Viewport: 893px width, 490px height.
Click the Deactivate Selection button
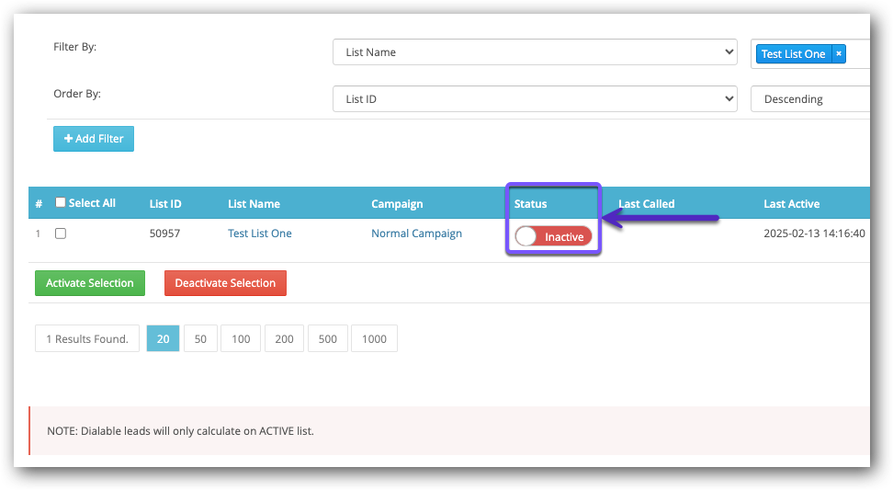225,283
